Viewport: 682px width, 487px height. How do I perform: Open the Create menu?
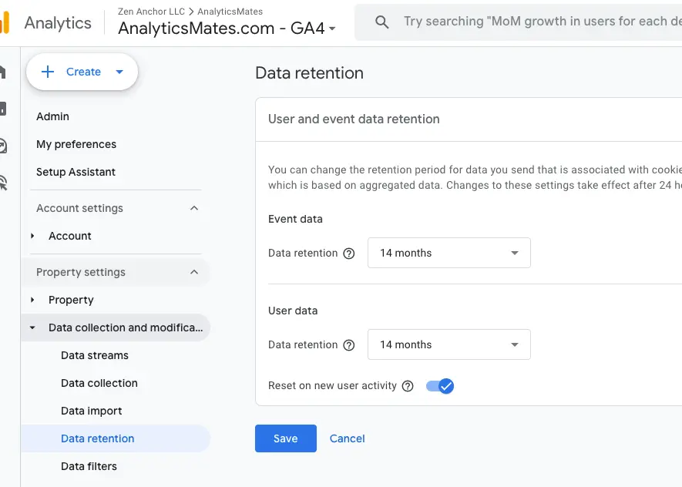(82, 72)
